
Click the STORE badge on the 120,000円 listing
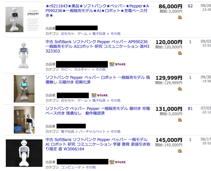117,64
